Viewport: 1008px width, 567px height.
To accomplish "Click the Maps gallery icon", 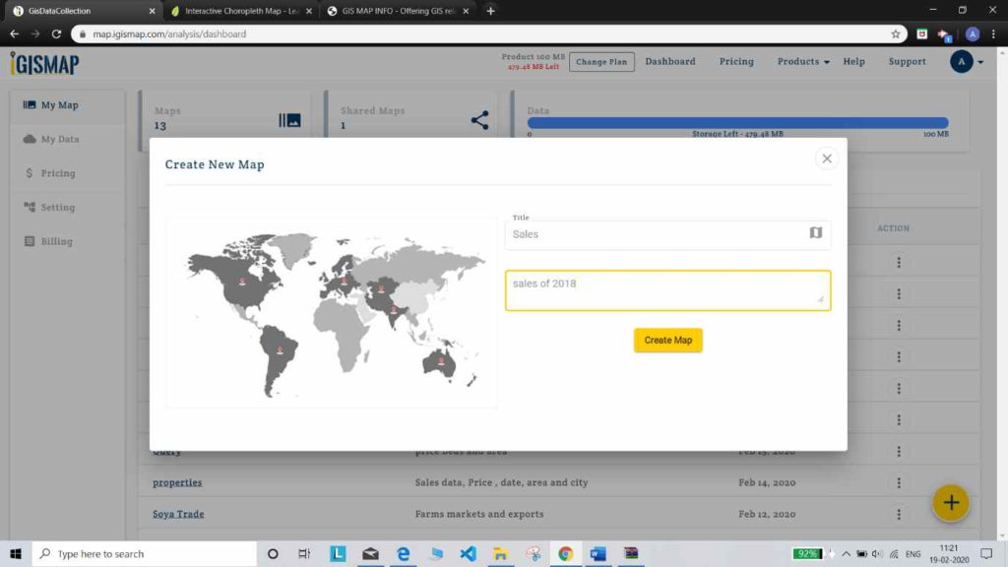I will click(289, 120).
